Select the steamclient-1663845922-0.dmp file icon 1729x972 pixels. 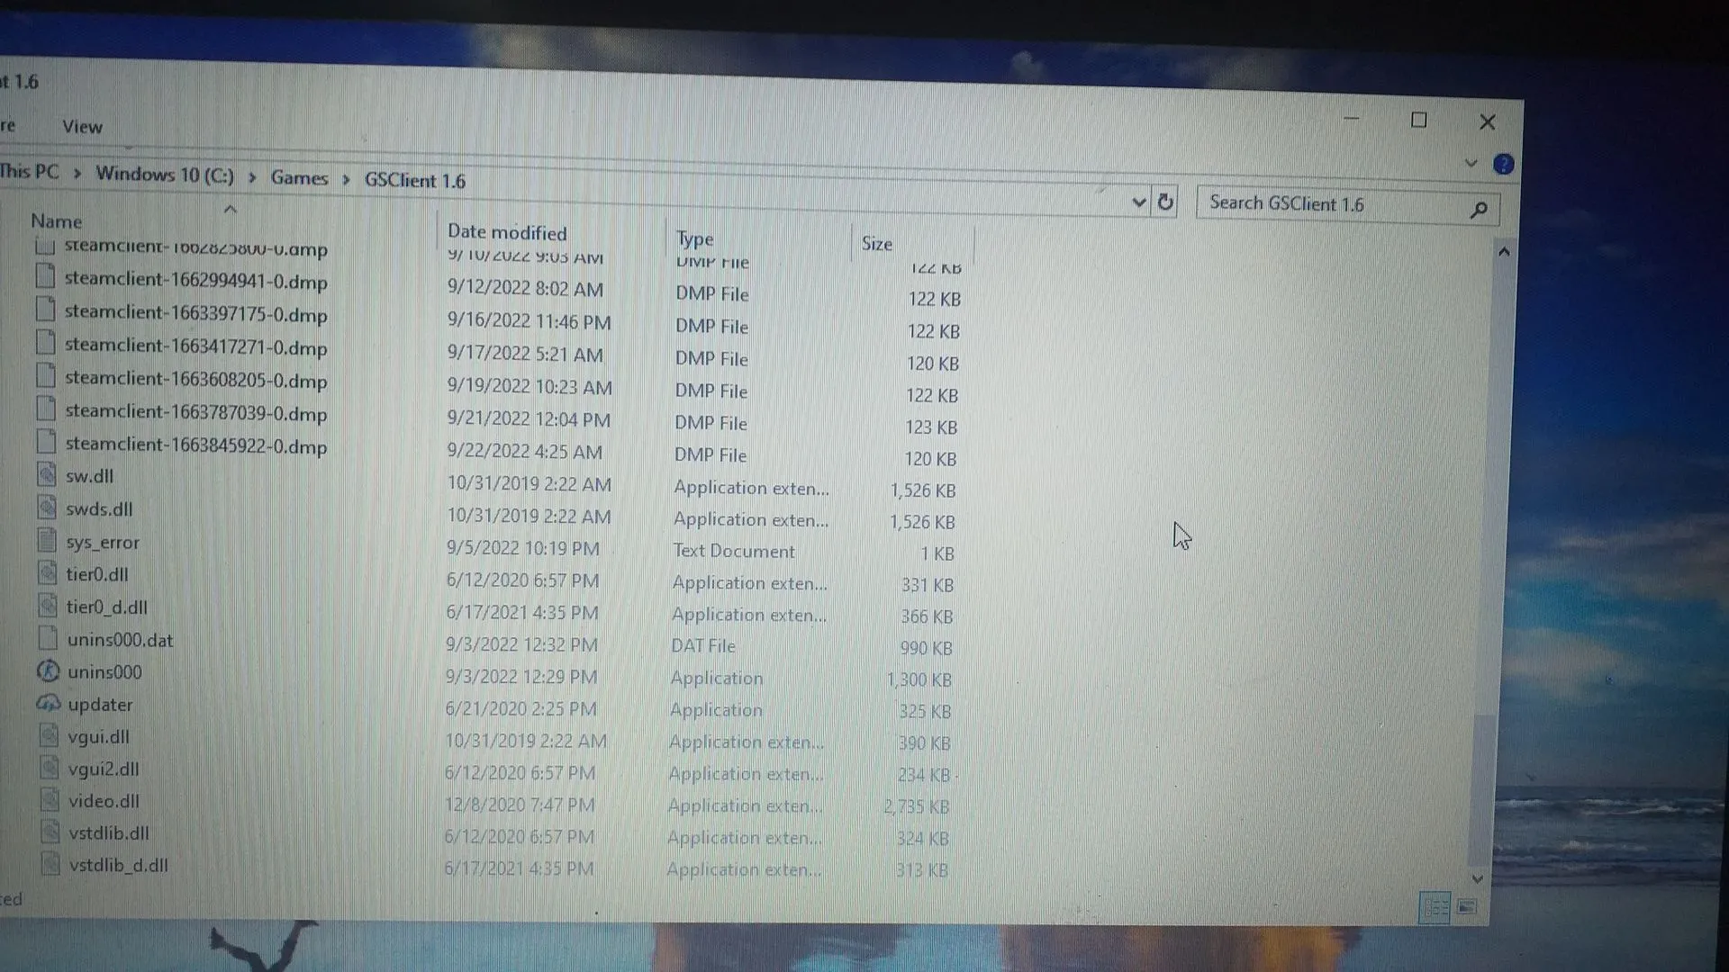point(47,442)
